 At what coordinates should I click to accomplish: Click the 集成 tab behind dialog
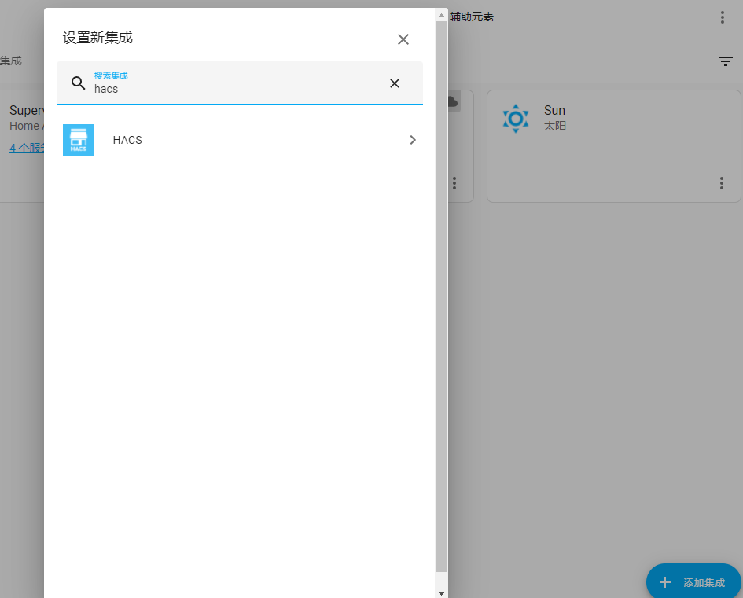11,61
